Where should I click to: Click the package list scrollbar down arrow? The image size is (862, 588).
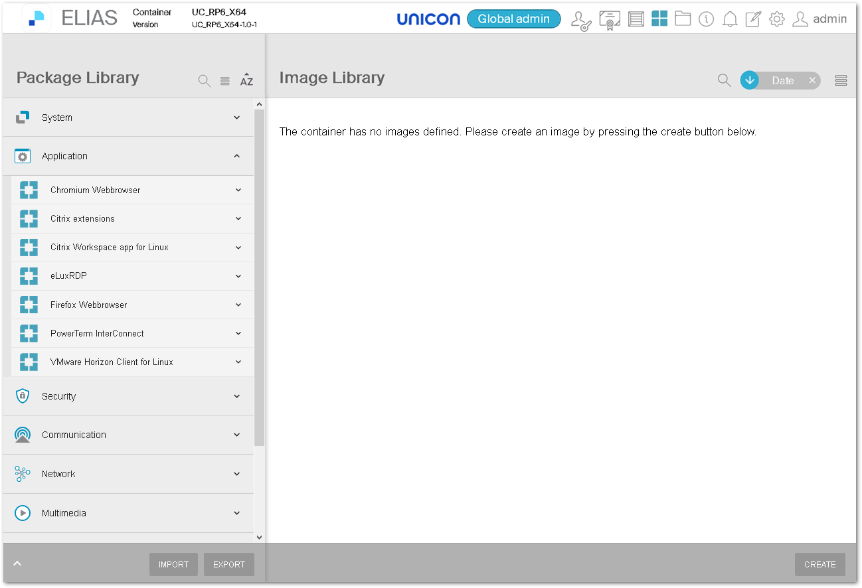point(259,538)
